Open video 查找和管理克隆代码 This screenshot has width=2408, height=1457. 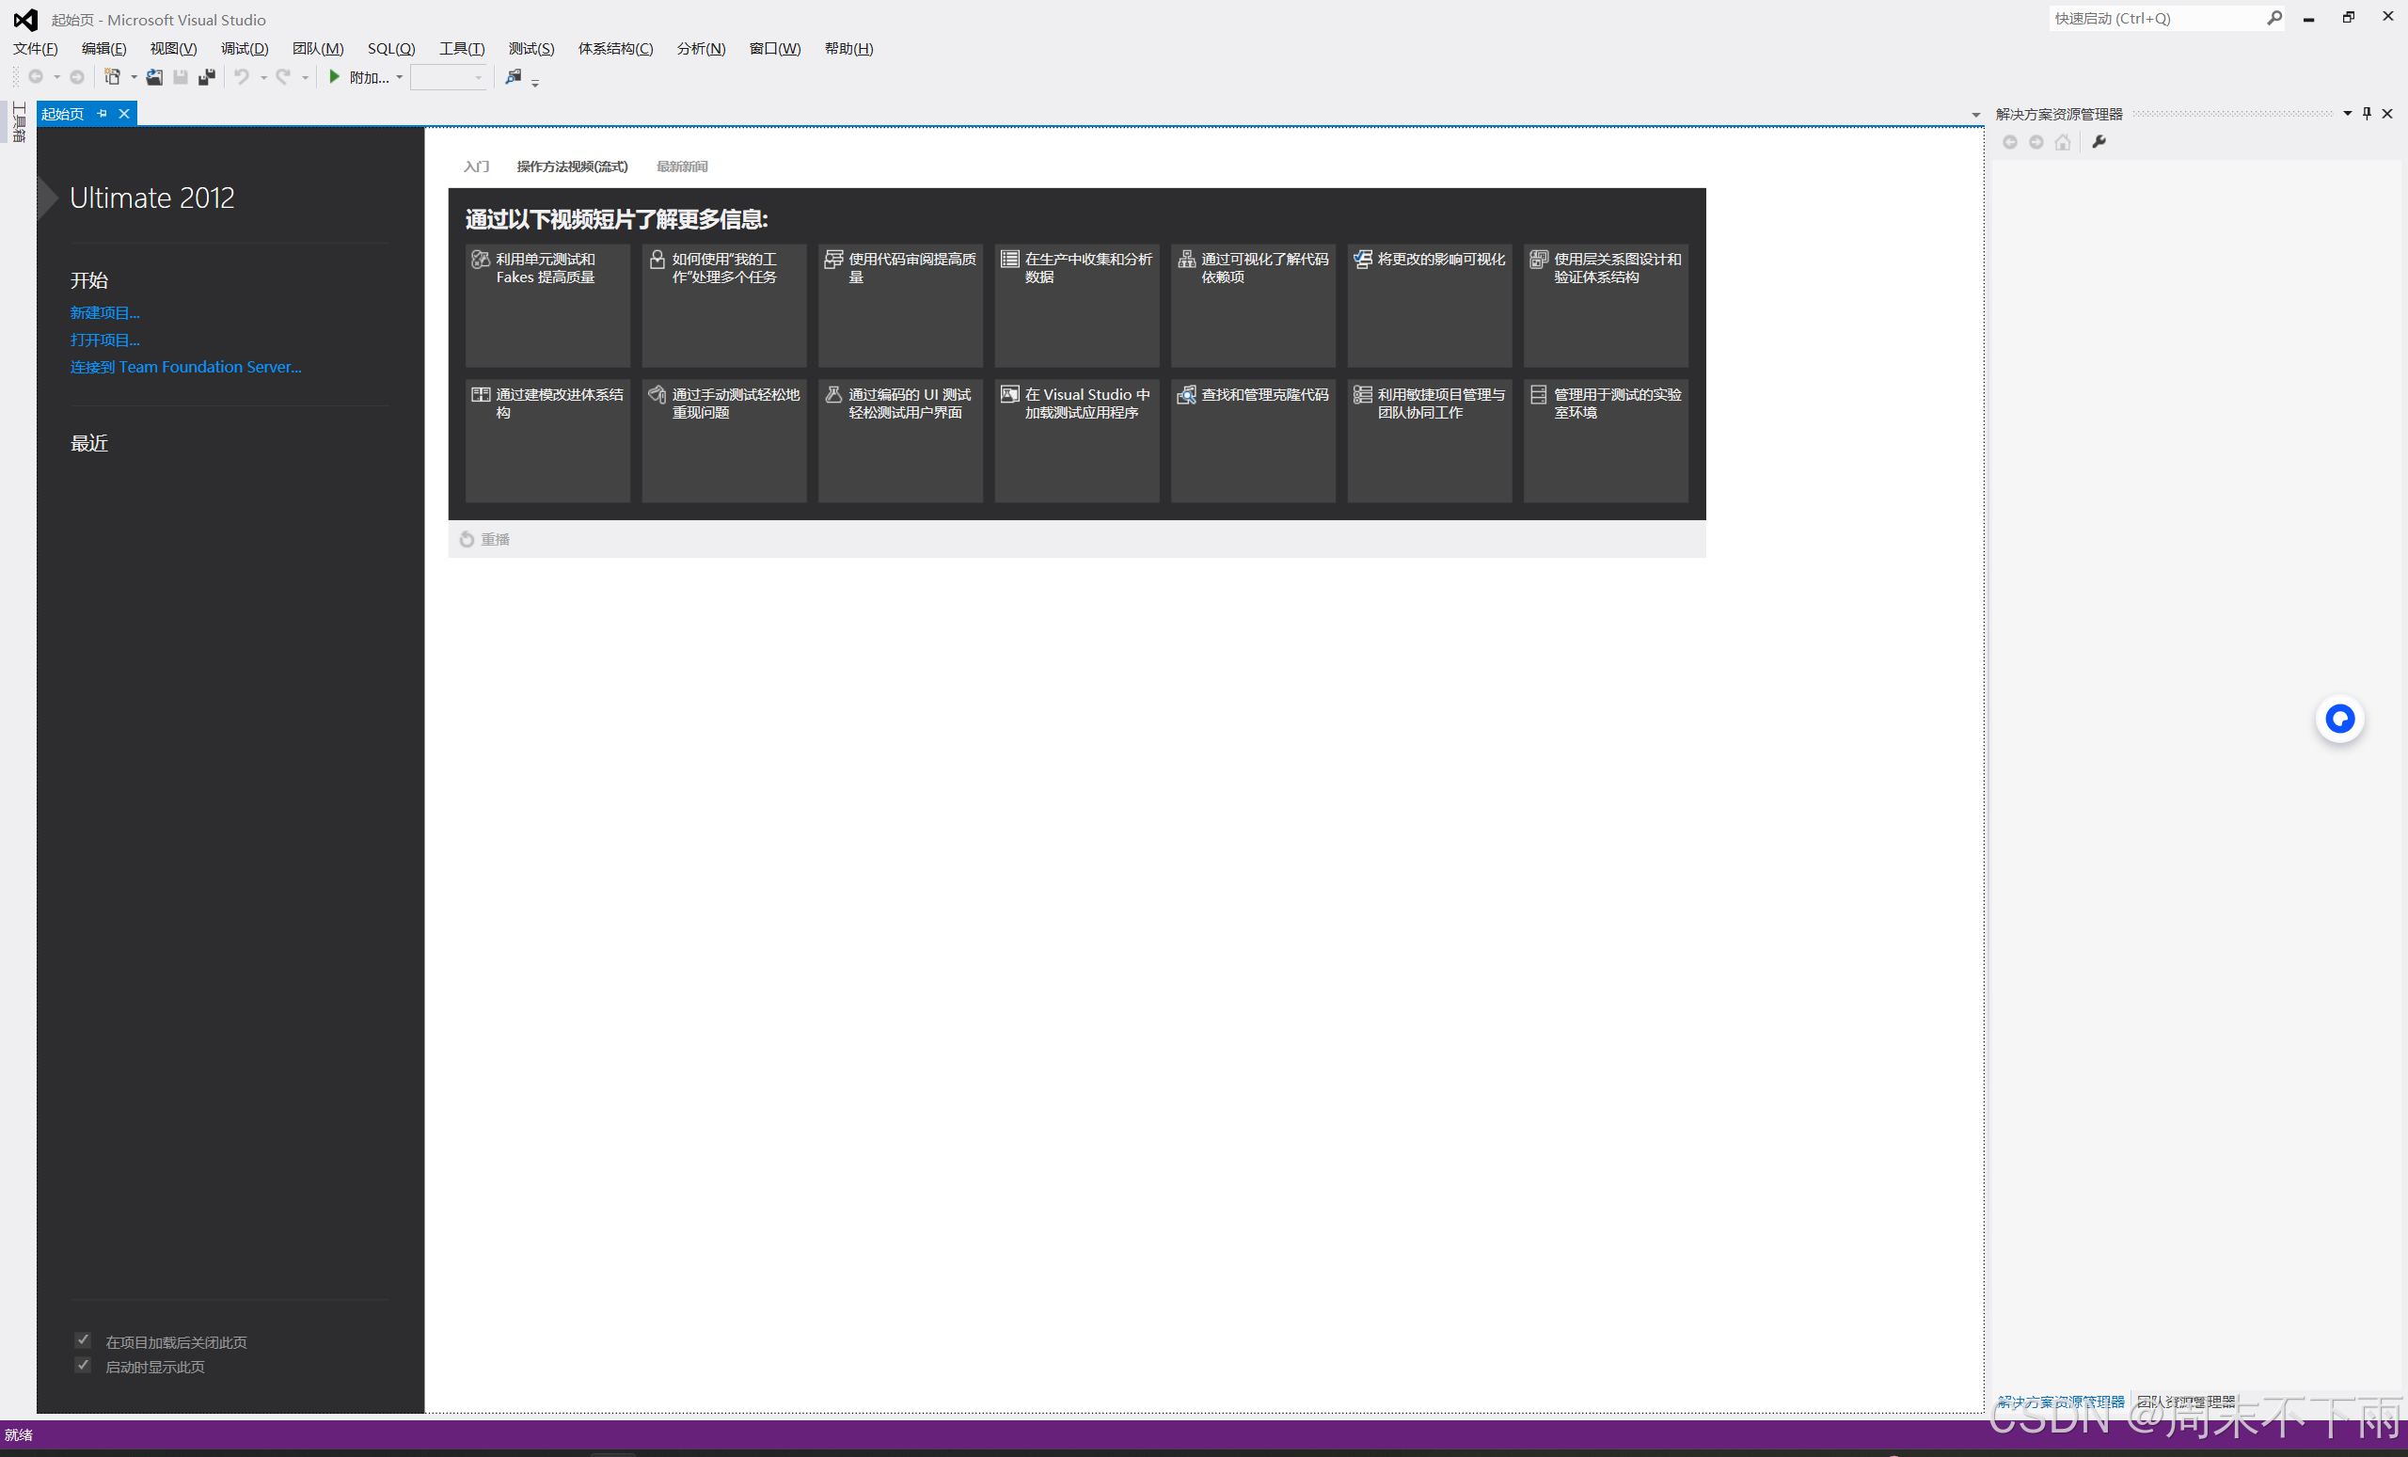point(1253,442)
